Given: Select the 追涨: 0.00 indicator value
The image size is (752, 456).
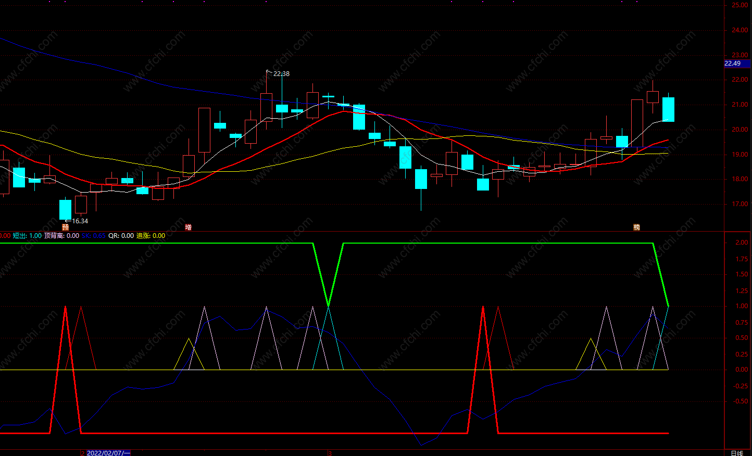Looking at the screenshot, I should [151, 236].
